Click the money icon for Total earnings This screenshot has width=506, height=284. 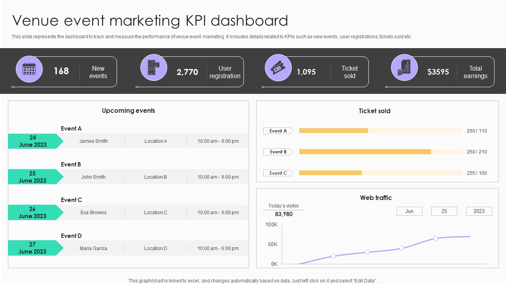[404, 67]
